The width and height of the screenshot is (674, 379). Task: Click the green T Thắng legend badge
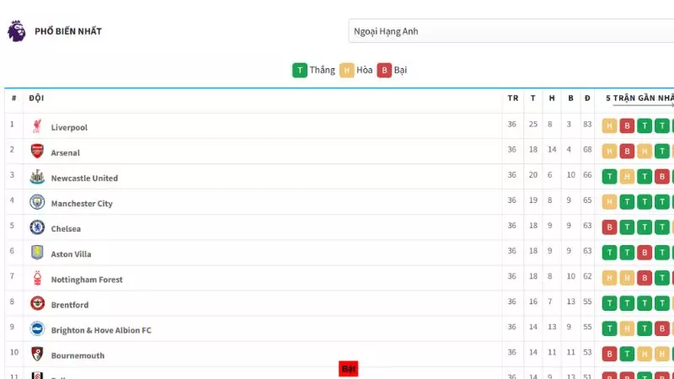300,70
